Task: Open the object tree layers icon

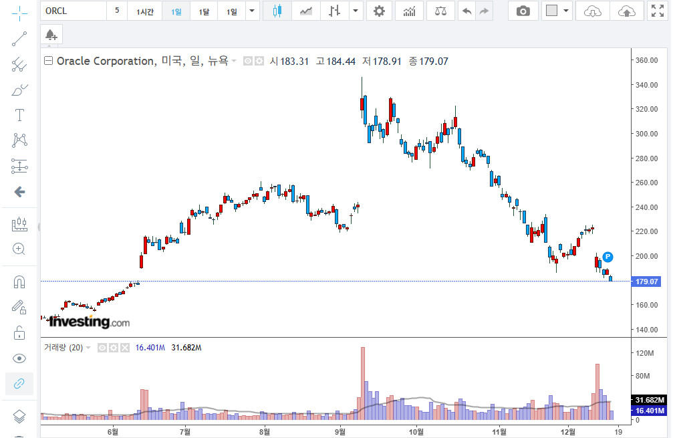Action: tap(19, 416)
